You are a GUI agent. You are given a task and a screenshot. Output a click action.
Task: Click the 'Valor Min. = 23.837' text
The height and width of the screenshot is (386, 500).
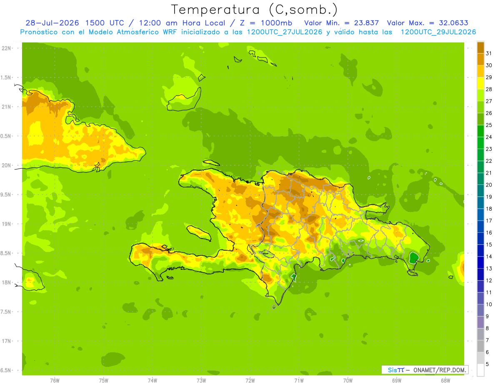(x=341, y=23)
